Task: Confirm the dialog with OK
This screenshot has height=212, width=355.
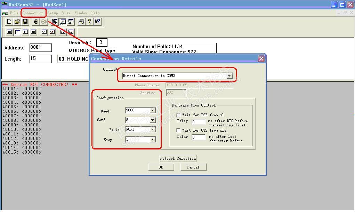Action: point(161,167)
